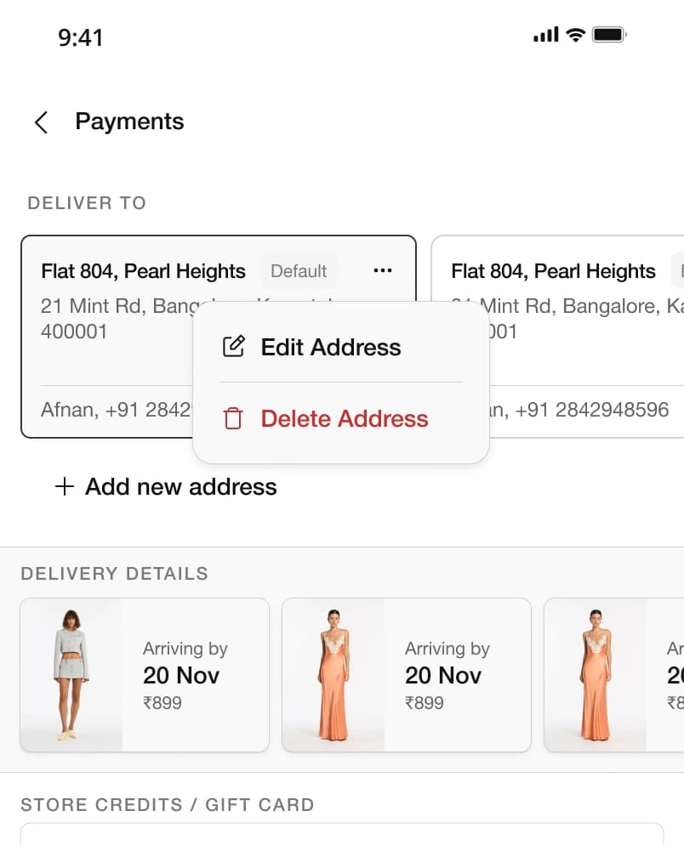Tap the Default badge on first address
684x845 pixels.
[x=299, y=271]
